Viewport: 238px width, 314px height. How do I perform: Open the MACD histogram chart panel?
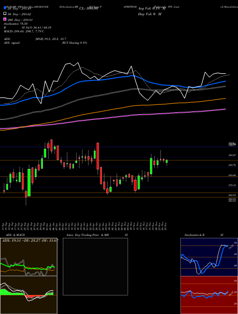[29, 295]
